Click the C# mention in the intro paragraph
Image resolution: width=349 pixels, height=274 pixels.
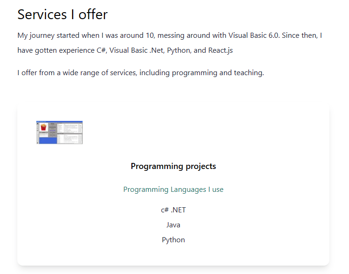point(102,50)
